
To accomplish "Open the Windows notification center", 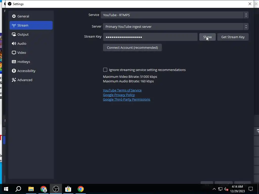I will (x=251, y=189).
